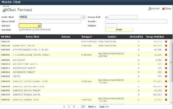The image size is (173, 109).
Task: Select the NON STANDAR radio option
Action: pyautogui.click(x=34, y=30)
